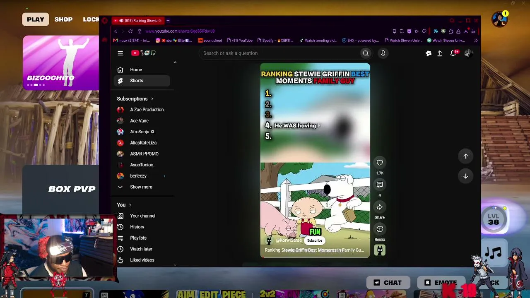Open the berleezy subscription

pos(142,176)
